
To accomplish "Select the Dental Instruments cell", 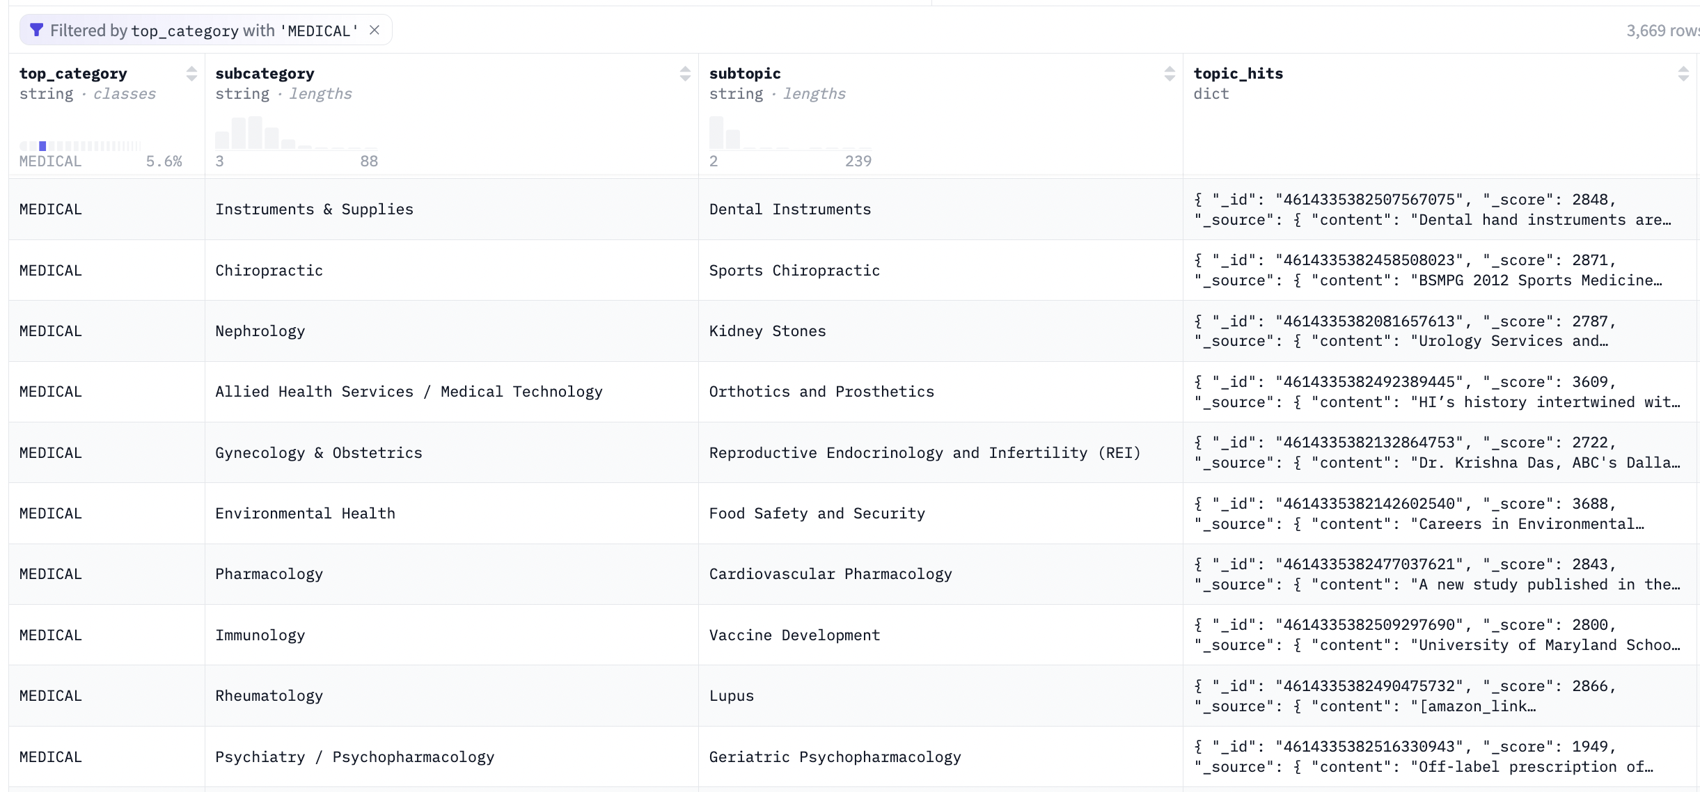I will pyautogui.click(x=789, y=209).
